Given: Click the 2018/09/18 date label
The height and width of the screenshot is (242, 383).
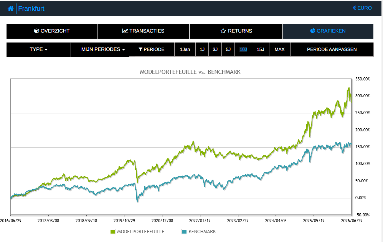Looking at the screenshot, I should click(86, 221).
